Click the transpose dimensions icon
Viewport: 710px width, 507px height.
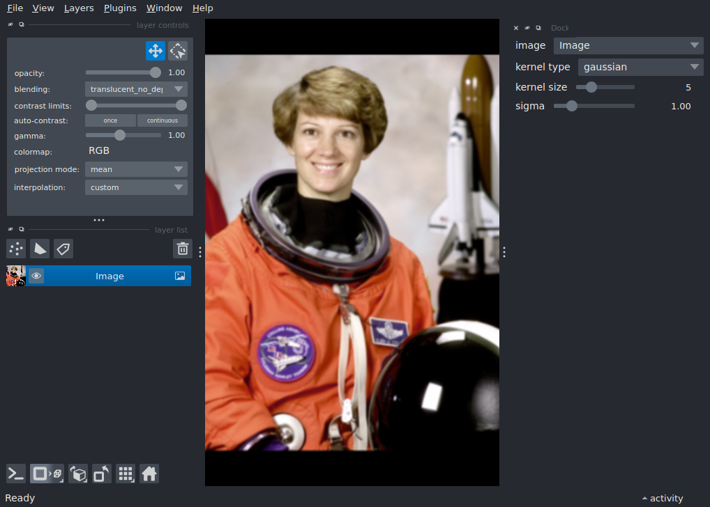tap(101, 474)
